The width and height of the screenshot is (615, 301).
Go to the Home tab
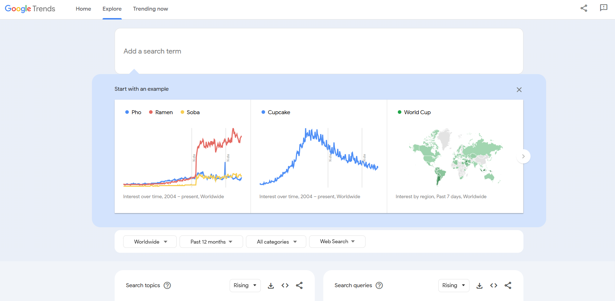tap(83, 9)
